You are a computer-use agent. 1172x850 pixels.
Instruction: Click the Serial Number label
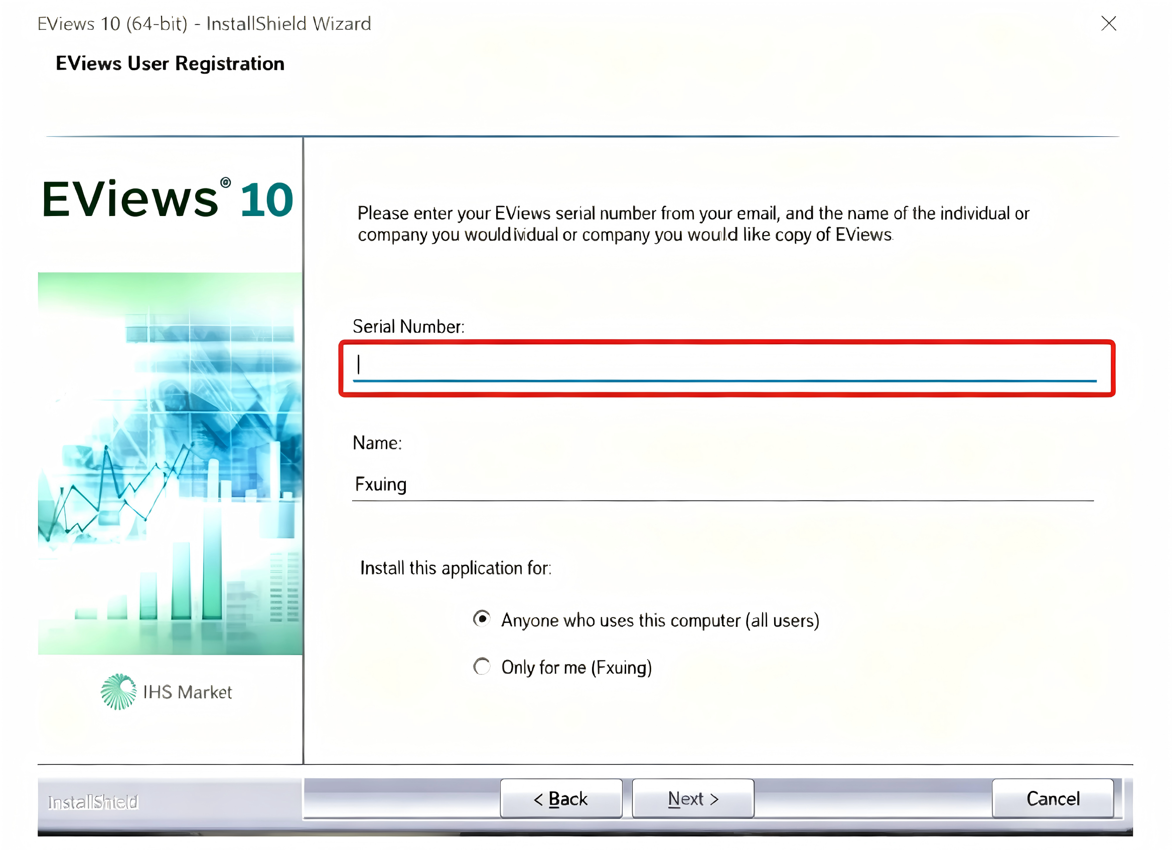tap(409, 327)
